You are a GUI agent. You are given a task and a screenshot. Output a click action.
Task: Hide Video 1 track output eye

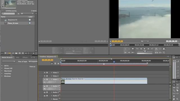[44, 79]
